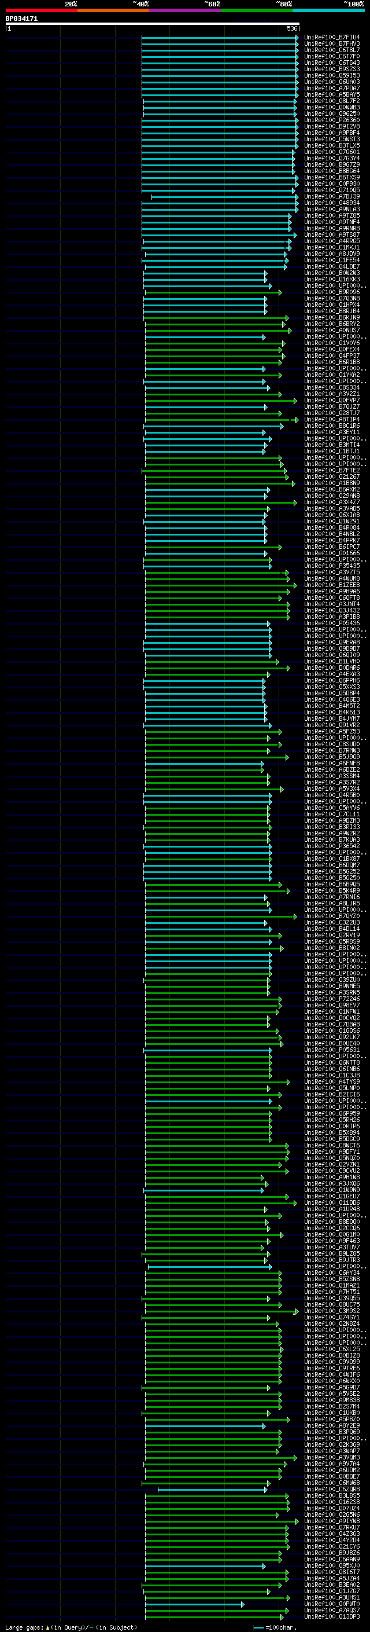Click the red 20% identity color bar

(x=41, y=10)
